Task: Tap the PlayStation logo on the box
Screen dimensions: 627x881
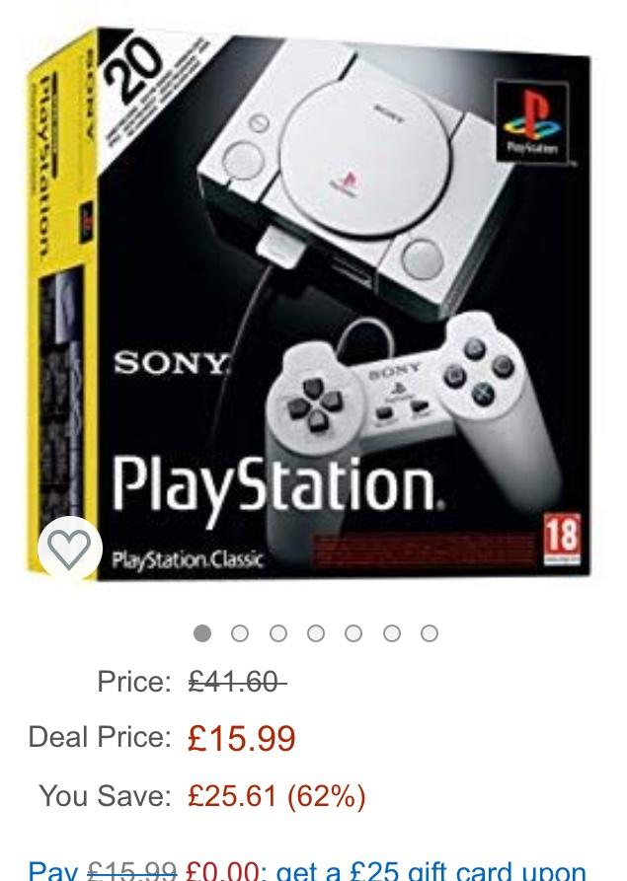Action: 532,122
